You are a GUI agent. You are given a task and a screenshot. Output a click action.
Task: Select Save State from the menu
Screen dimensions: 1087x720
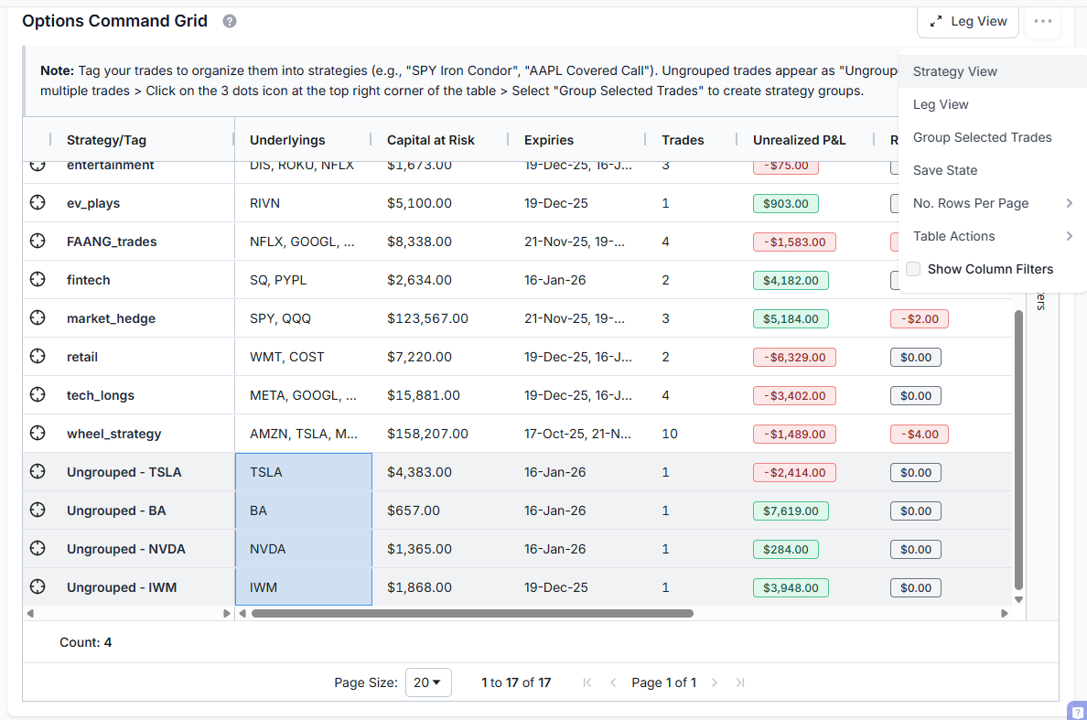[945, 170]
